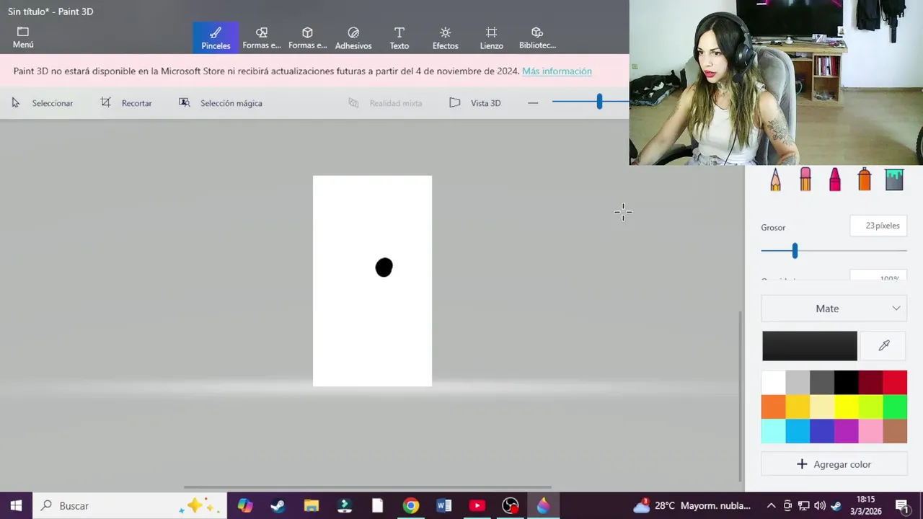Viewport: 923px width, 519px height.
Task: Show hidden system tray icons chevron
Action: click(771, 506)
